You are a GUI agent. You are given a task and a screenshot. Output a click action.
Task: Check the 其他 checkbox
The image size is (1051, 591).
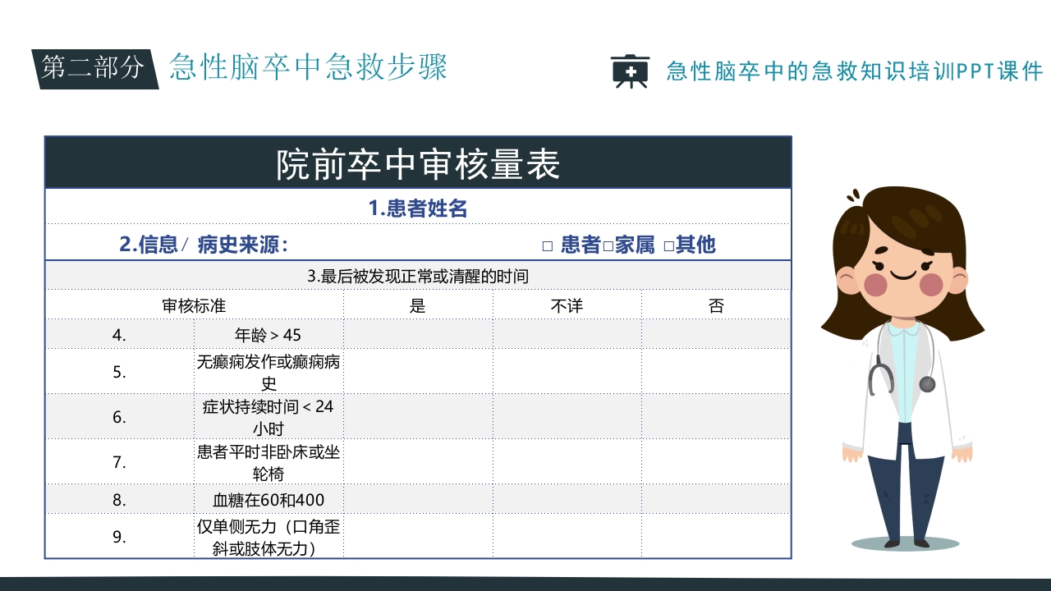pos(667,244)
